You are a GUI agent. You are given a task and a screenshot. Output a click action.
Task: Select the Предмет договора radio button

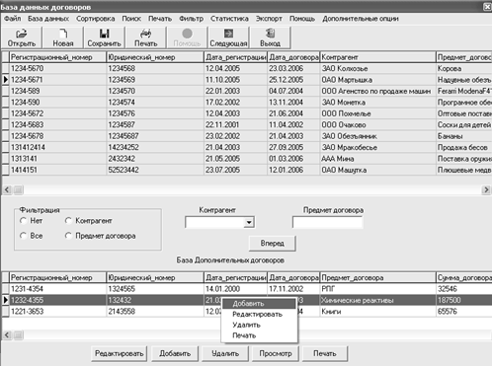tap(68, 236)
